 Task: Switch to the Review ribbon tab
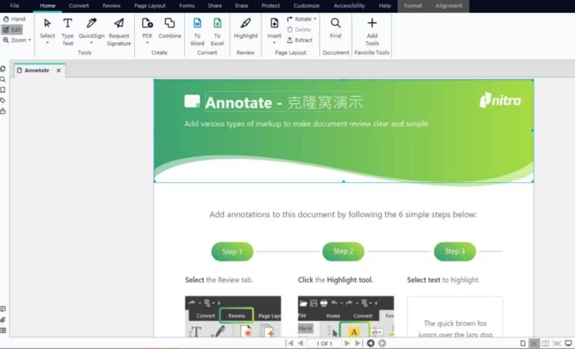(x=111, y=6)
